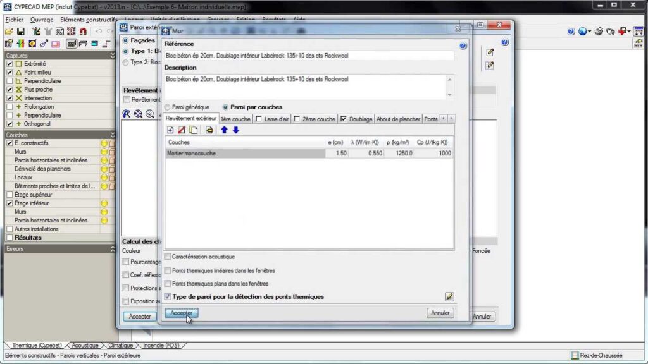Viewport: 648px width, 364px height.
Task: Open the globe icon dropdown arrow
Action: coord(590,32)
